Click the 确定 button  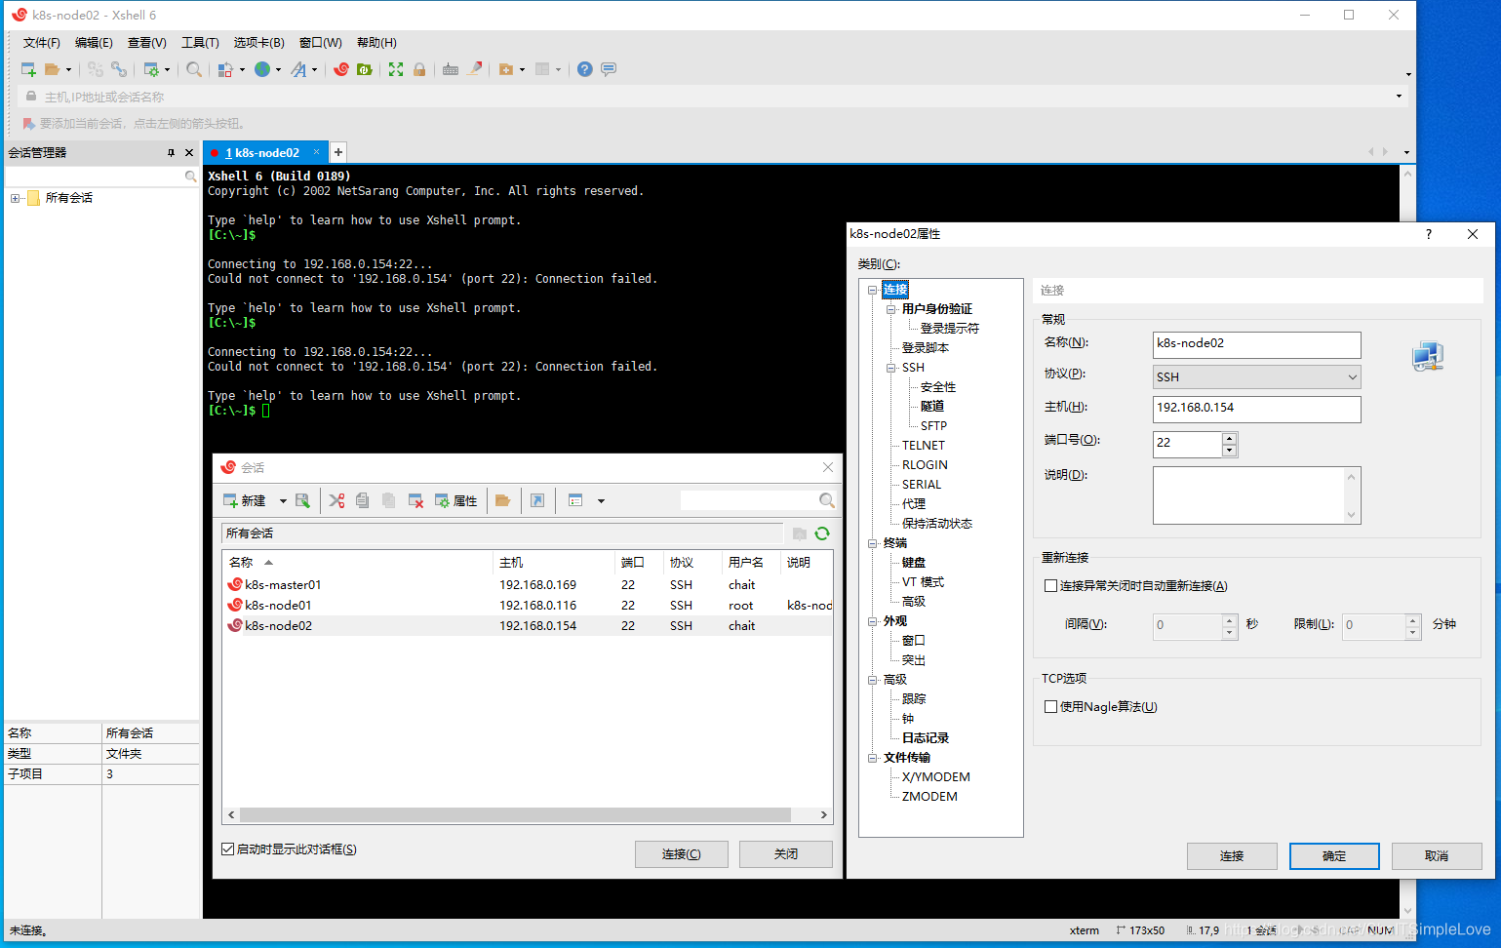1333,855
